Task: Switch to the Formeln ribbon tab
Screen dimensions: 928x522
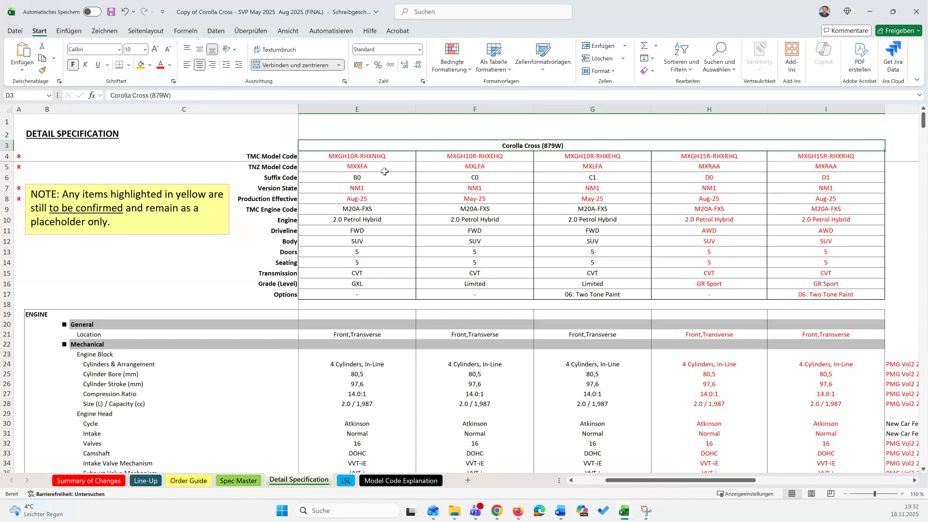Action: coord(186,30)
